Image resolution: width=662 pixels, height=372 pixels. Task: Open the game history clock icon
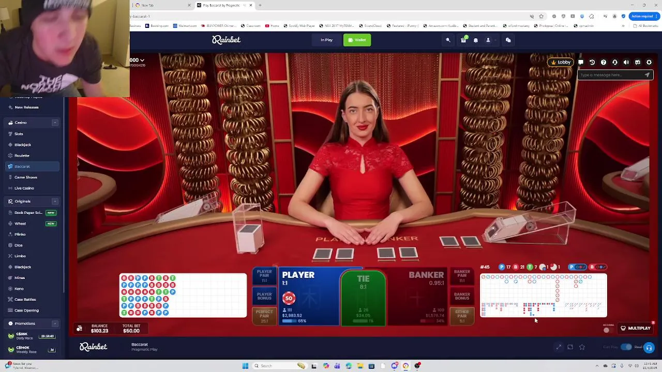pos(592,62)
